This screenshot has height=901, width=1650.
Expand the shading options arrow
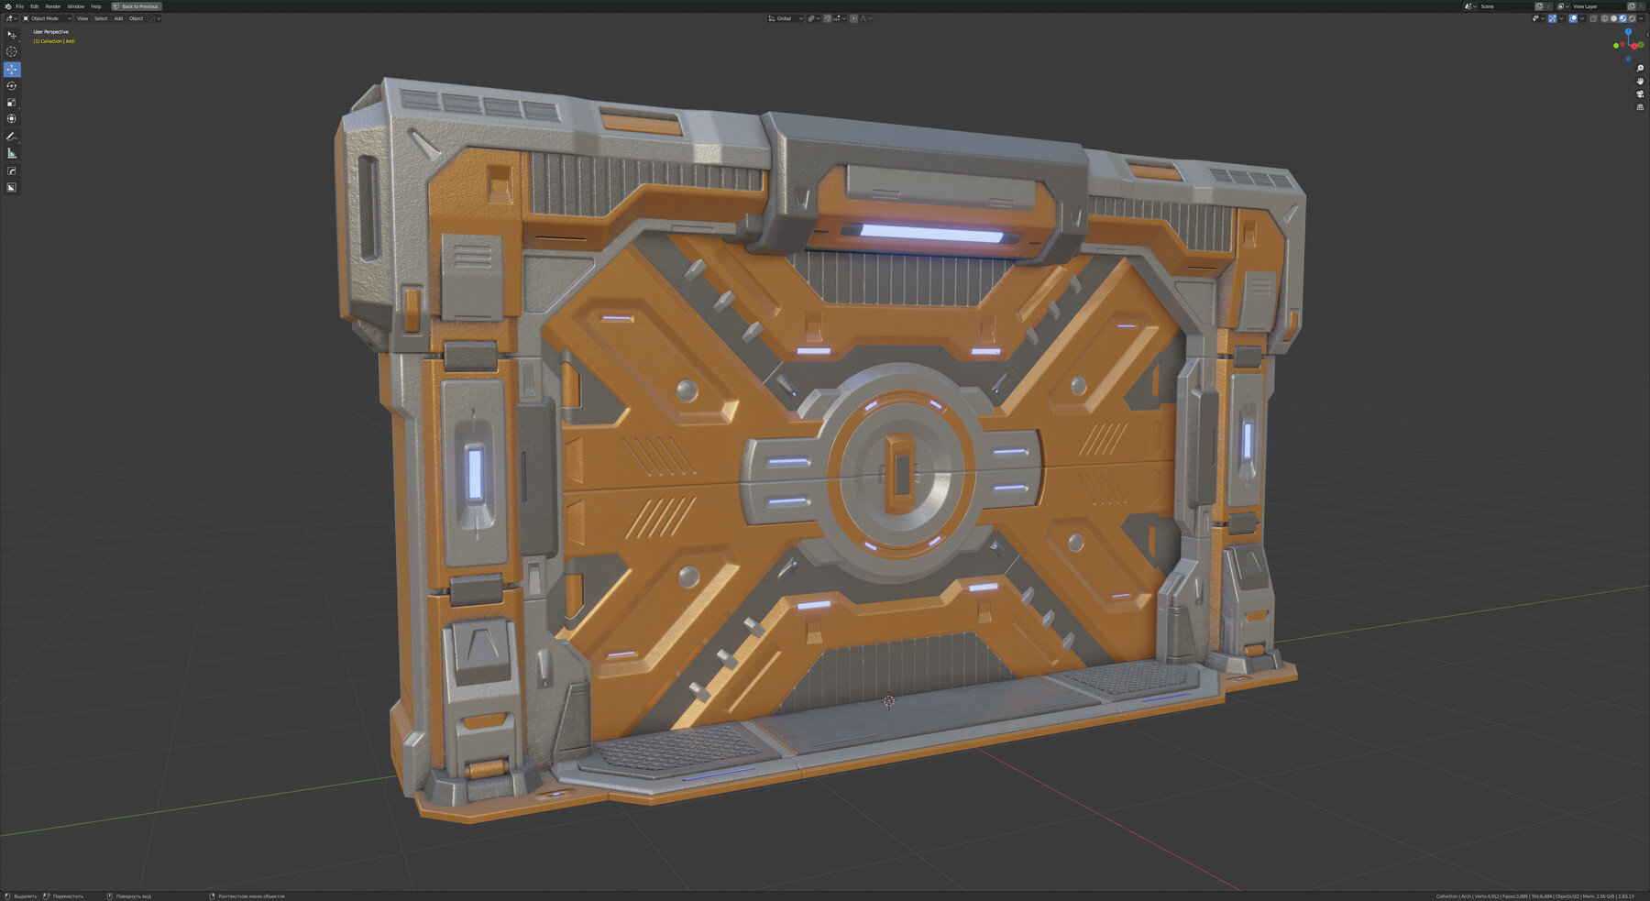pyautogui.click(x=1641, y=18)
